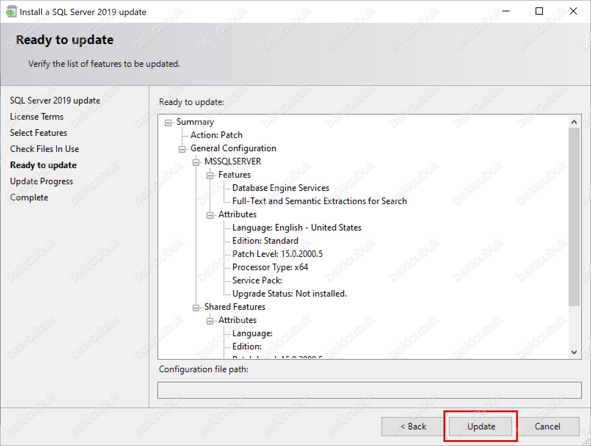Collapse the Features node under MSSQLSERVER
Screen dimensions: 591x446
point(210,176)
